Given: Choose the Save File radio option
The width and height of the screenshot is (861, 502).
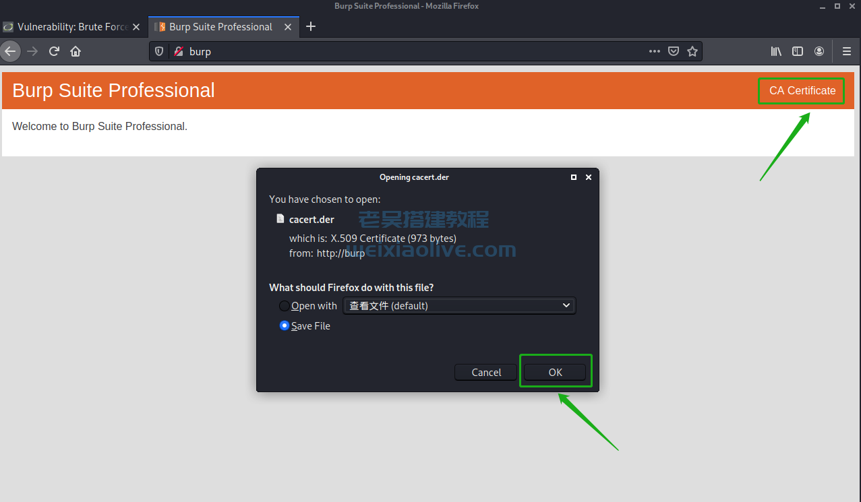Looking at the screenshot, I should (x=285, y=325).
